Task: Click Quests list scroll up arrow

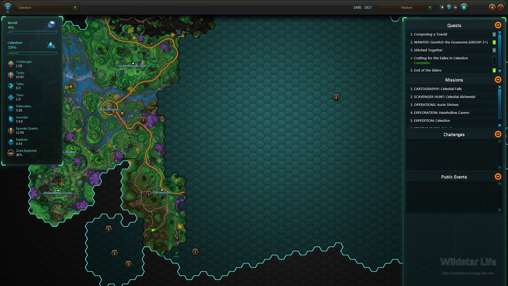Action: point(500,33)
